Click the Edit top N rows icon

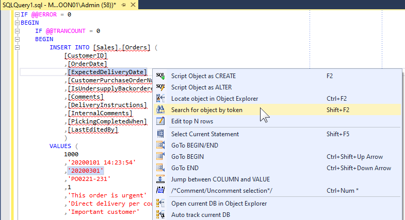160,121
